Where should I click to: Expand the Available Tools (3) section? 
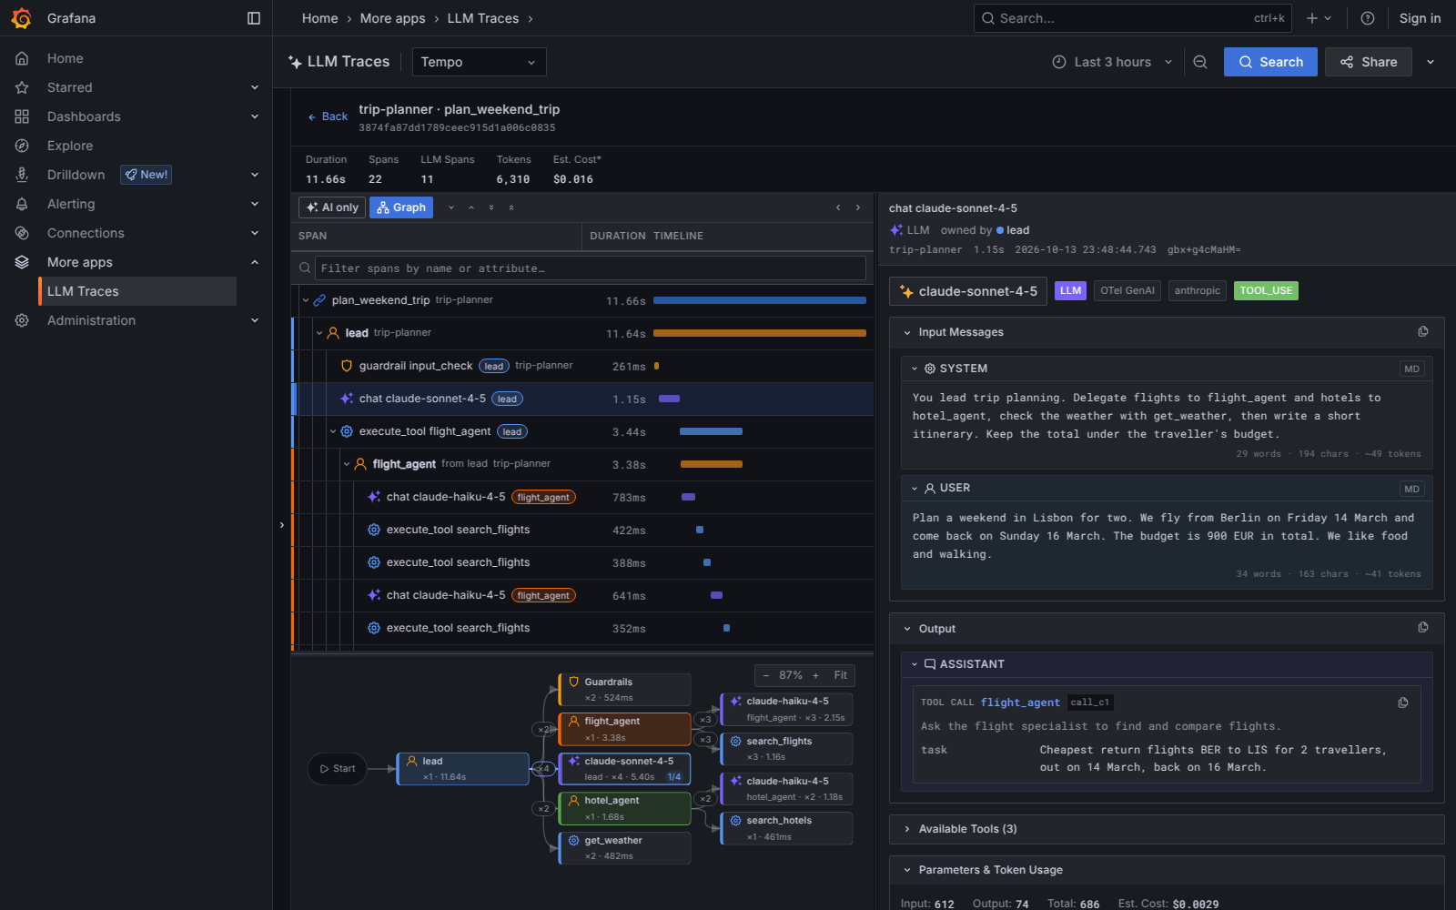[x=1167, y=829]
